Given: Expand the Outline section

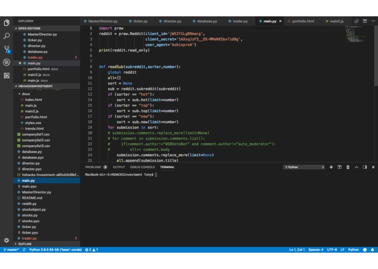Looking at the screenshot, I should pyautogui.click(x=47, y=244).
